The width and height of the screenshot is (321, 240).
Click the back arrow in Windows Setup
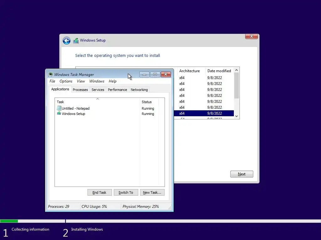pyautogui.click(x=66, y=41)
